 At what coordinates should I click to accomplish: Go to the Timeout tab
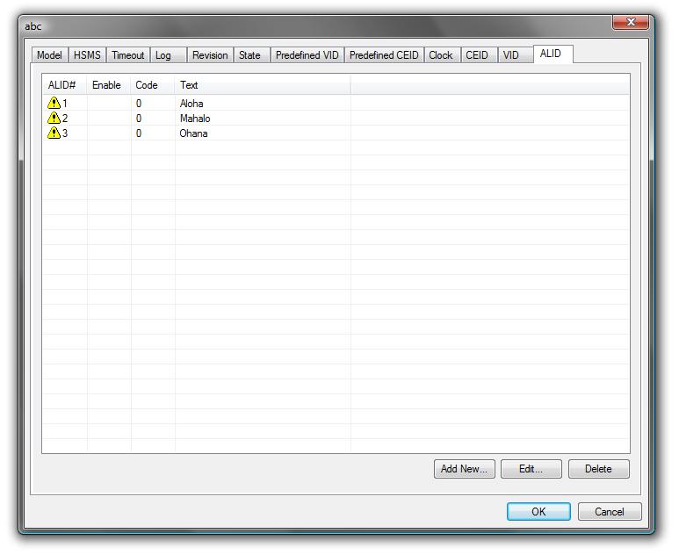click(x=127, y=55)
